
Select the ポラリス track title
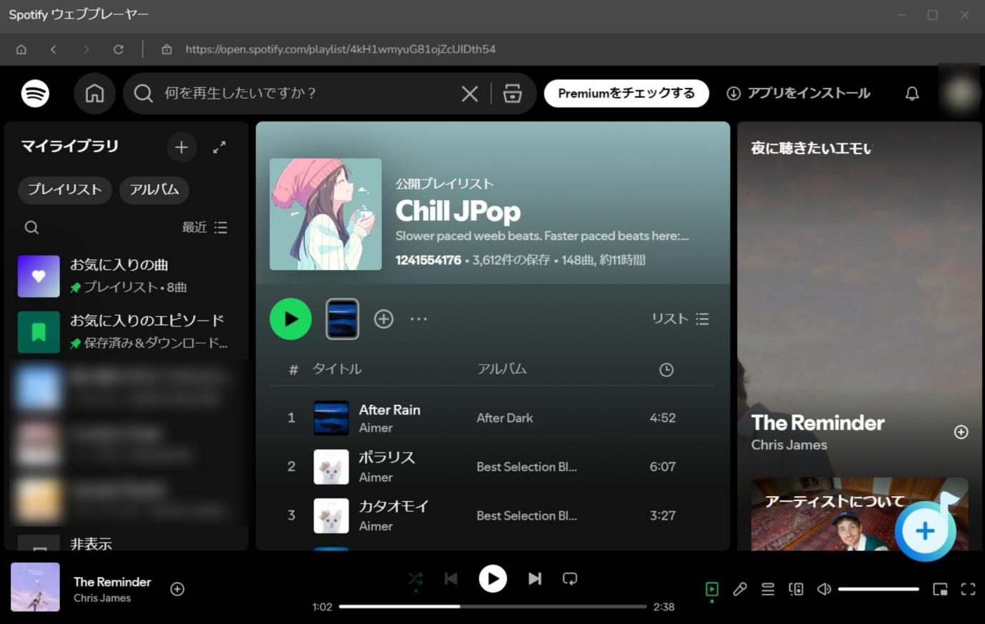coord(386,458)
